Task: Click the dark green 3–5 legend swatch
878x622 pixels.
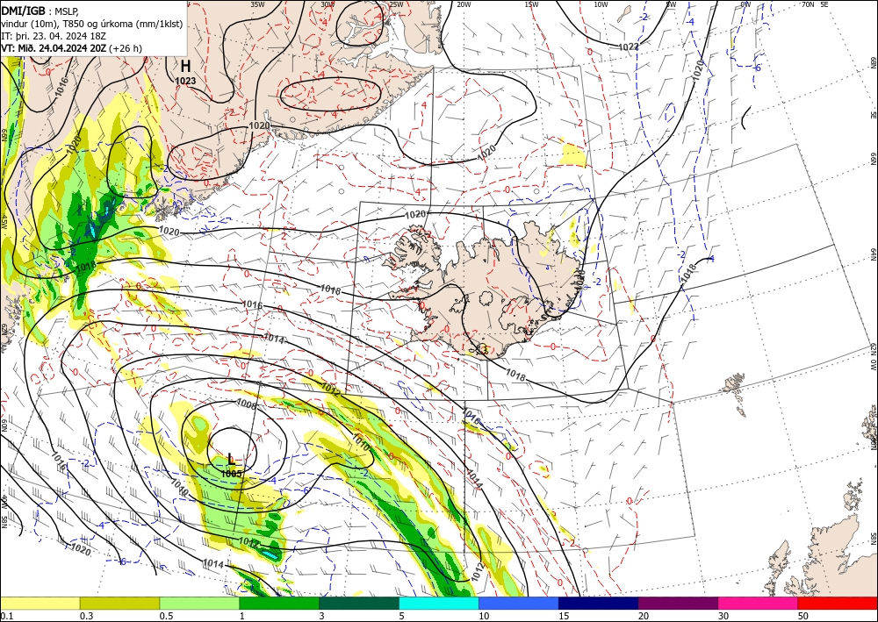Action: [359, 603]
